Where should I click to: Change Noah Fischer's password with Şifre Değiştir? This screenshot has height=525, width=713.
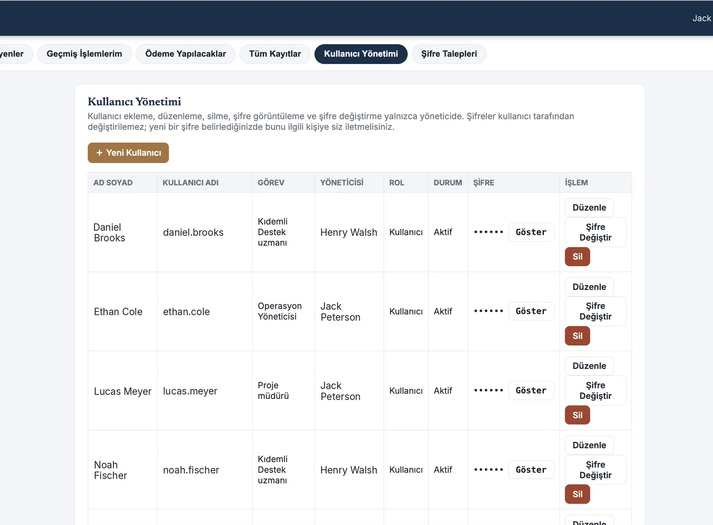595,470
